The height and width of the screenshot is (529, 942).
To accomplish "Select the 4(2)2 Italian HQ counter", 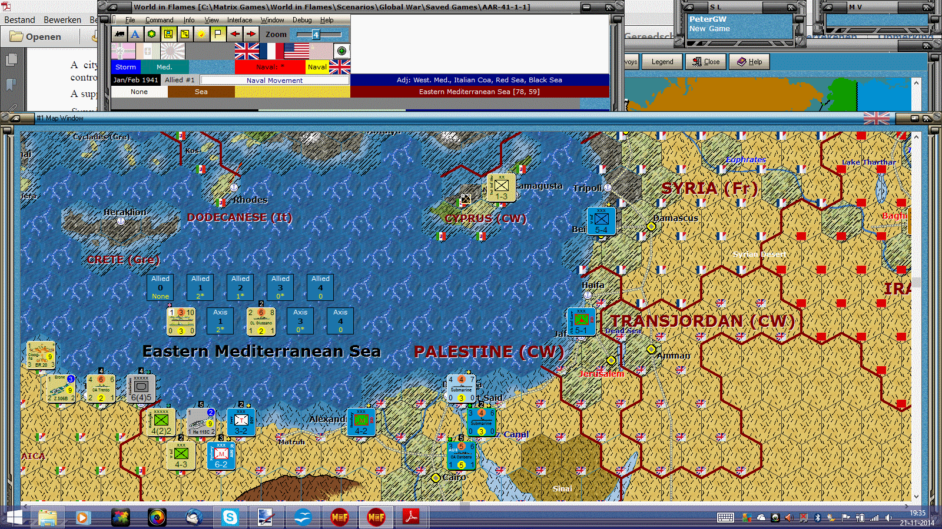I will point(161,422).
